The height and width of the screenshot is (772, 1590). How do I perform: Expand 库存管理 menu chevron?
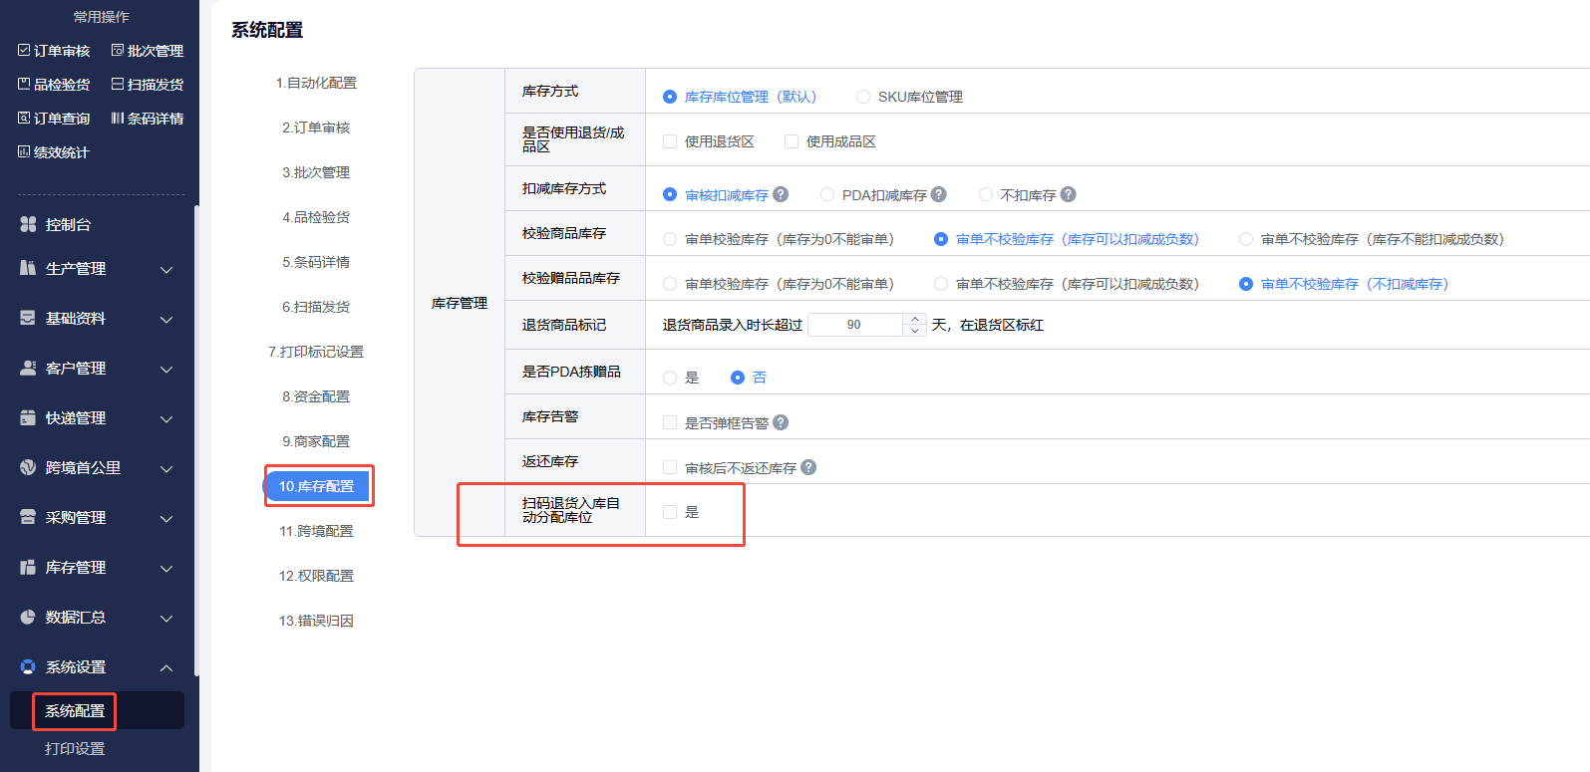(x=166, y=568)
